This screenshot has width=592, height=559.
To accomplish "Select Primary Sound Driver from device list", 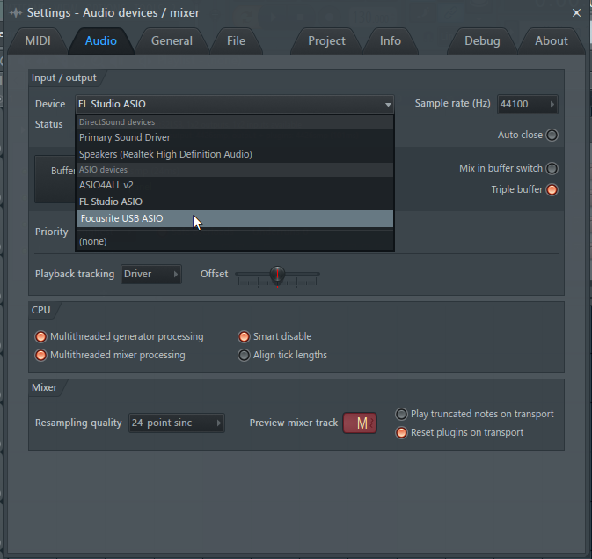I will click(235, 137).
